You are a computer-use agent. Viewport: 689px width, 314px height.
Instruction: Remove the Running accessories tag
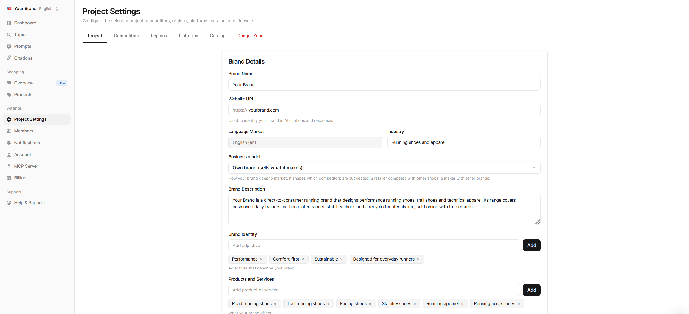pyautogui.click(x=519, y=304)
